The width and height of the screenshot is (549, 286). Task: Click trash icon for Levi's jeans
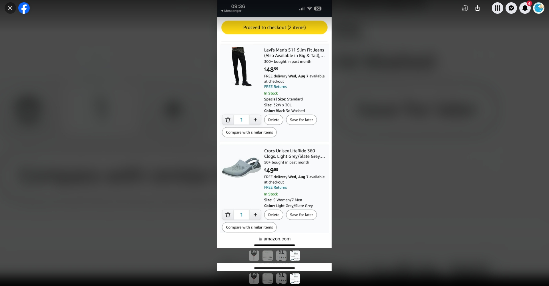(228, 120)
